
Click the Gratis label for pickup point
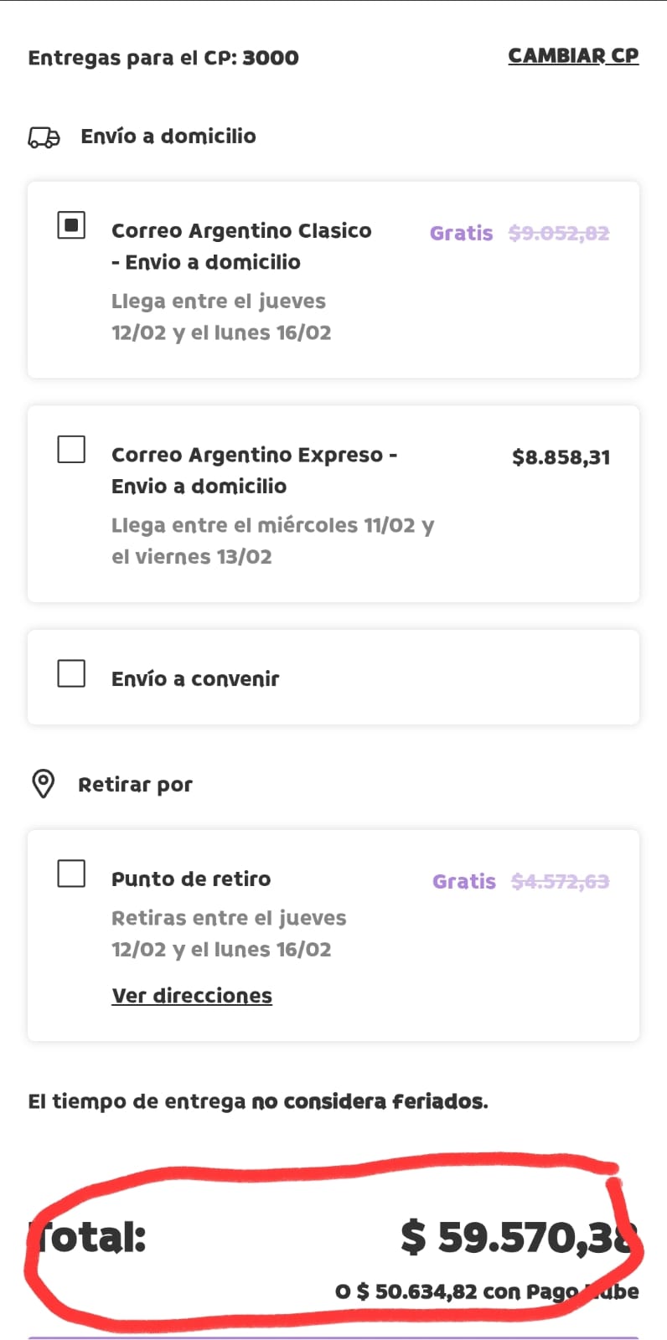(463, 881)
